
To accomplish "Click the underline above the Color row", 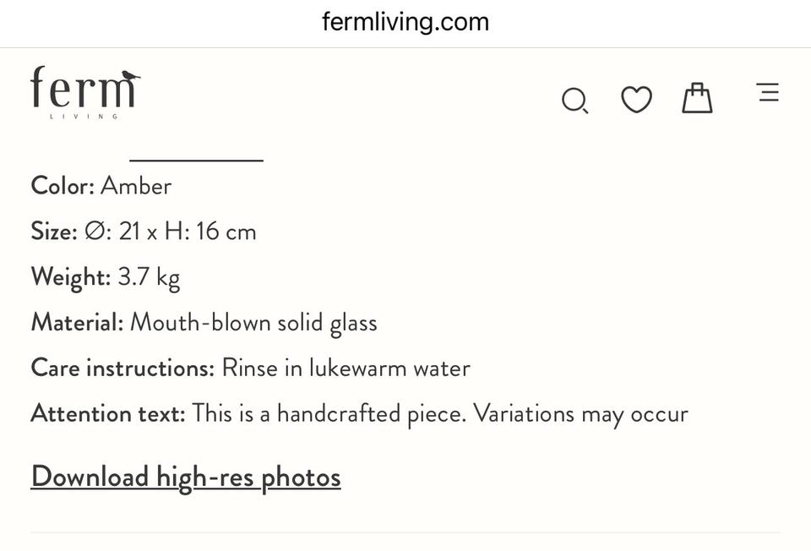I will [x=196, y=158].
